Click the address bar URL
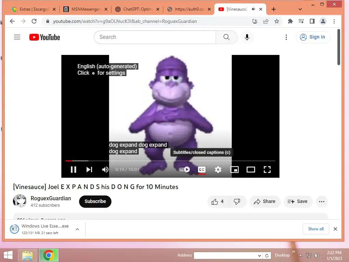Image resolution: width=349 pixels, height=262 pixels. tap(125, 21)
